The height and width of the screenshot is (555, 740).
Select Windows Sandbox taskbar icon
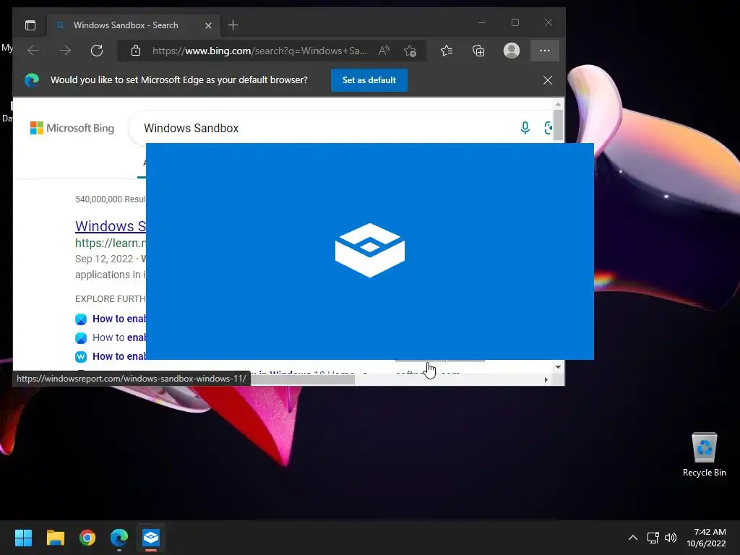coord(151,538)
